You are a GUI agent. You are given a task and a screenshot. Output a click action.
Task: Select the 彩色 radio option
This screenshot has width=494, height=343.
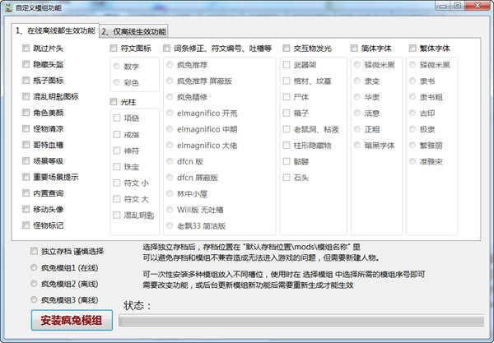(117, 82)
